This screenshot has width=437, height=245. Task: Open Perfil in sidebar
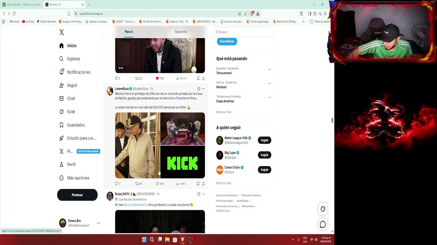[x=67, y=164]
